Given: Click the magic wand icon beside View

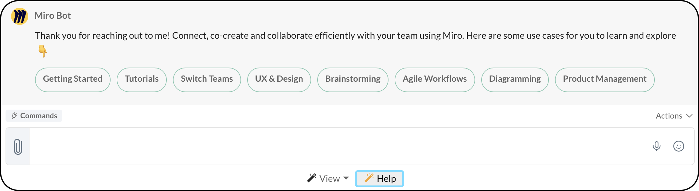Looking at the screenshot, I should tap(311, 178).
